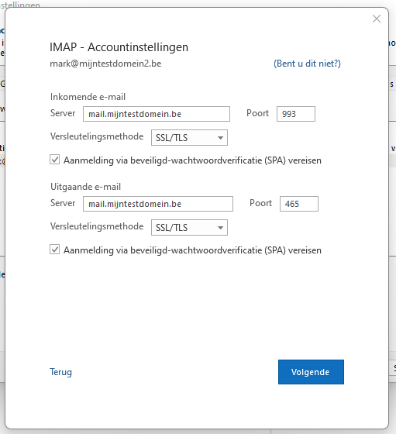The image size is (396, 434).
Task: Select the outgoing port field showing 465
Action: [299, 204]
